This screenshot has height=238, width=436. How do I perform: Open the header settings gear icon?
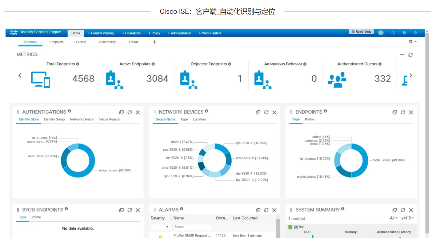[x=415, y=33]
